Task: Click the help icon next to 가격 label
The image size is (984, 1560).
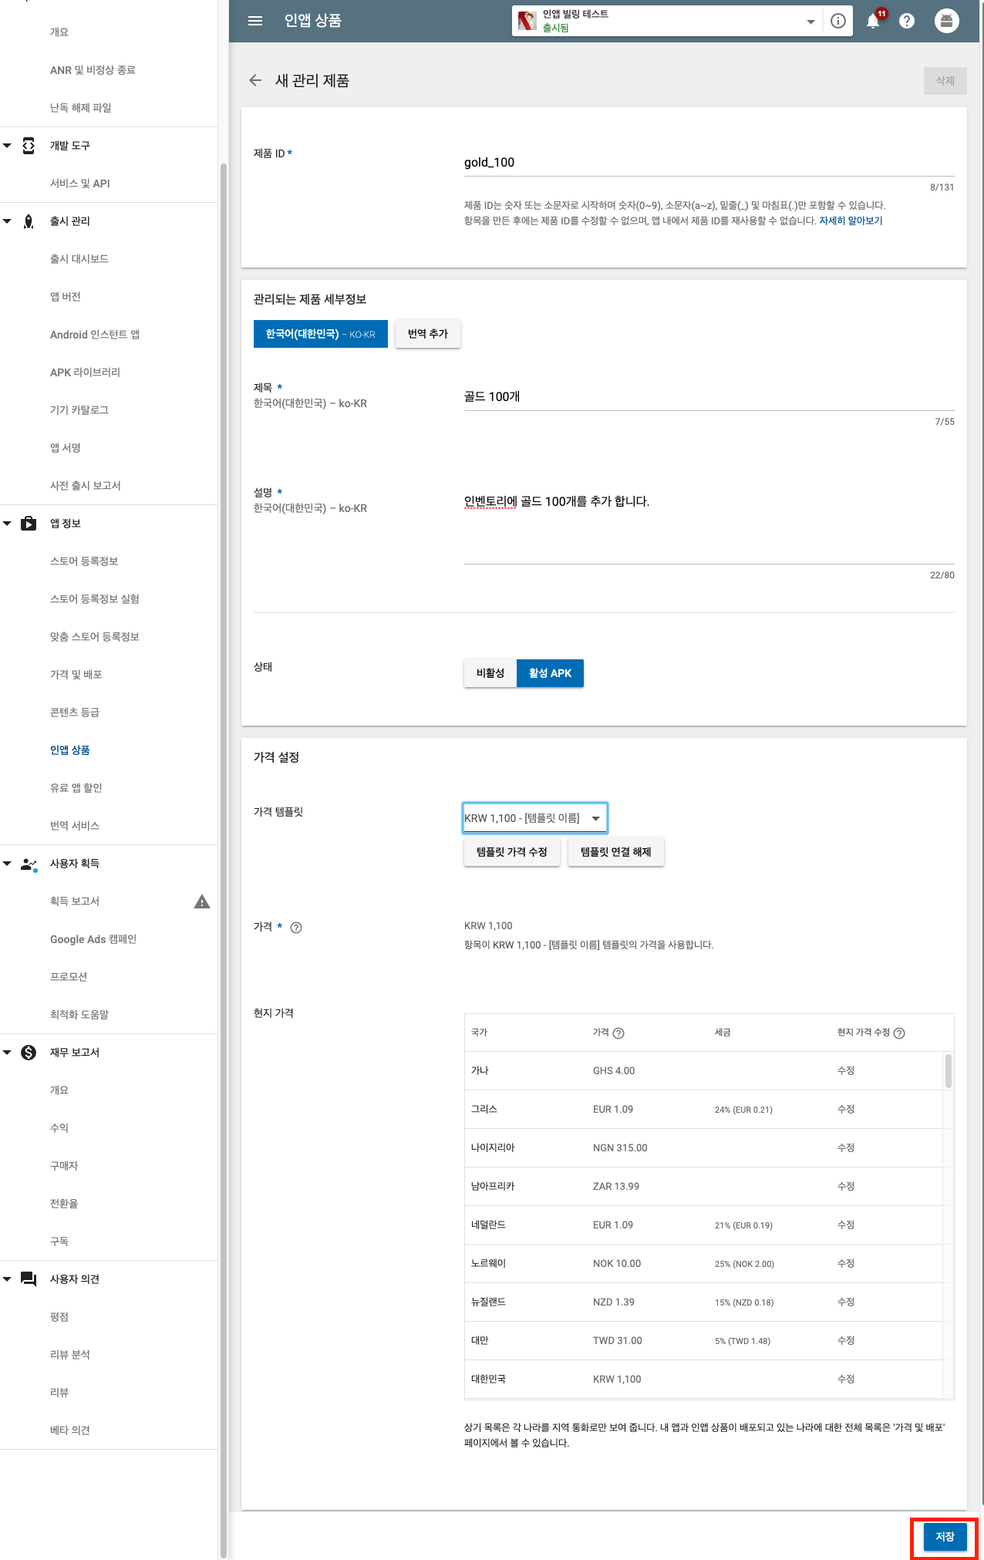Action: point(296,928)
